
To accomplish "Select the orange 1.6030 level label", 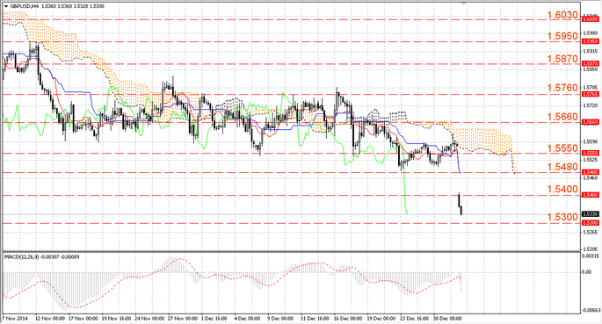I will pyautogui.click(x=562, y=15).
